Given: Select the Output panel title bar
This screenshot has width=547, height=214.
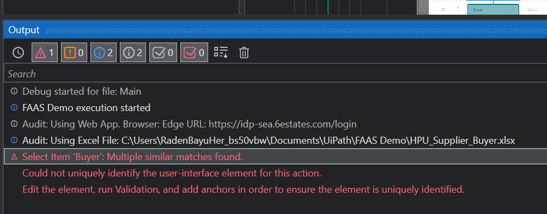Looking at the screenshot, I should (x=275, y=30).
